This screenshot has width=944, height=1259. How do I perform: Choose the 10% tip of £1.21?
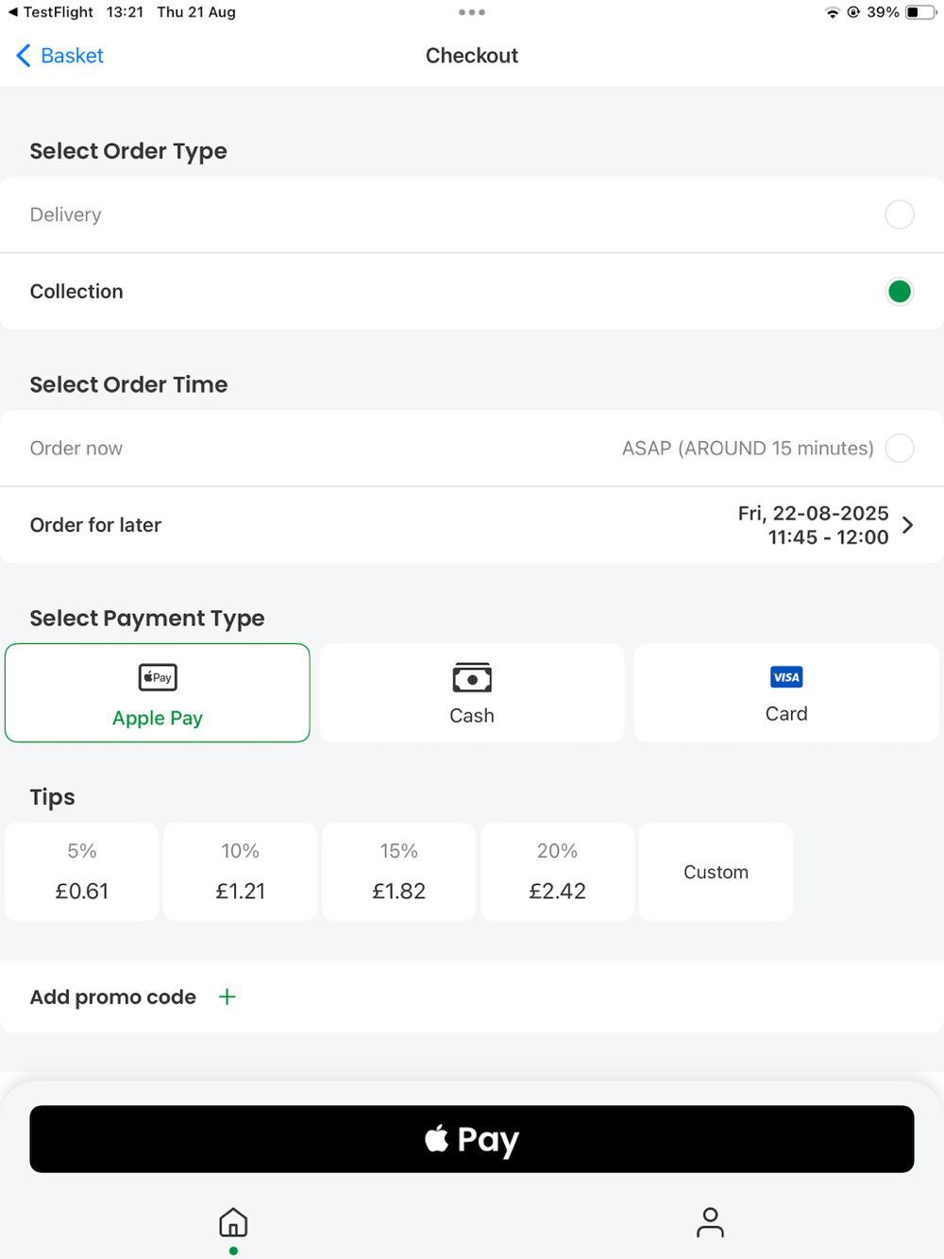pos(241,872)
